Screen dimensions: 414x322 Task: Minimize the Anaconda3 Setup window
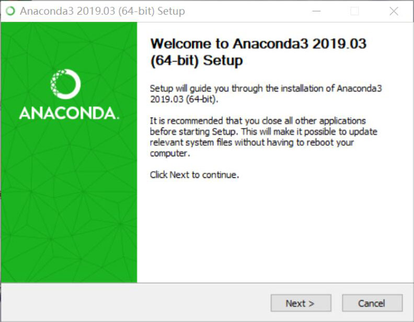coord(316,11)
